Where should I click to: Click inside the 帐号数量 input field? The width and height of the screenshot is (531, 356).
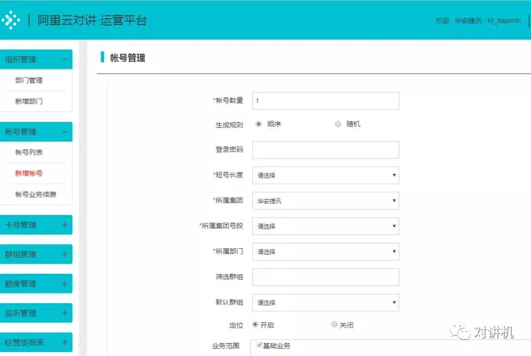pyautogui.click(x=325, y=100)
